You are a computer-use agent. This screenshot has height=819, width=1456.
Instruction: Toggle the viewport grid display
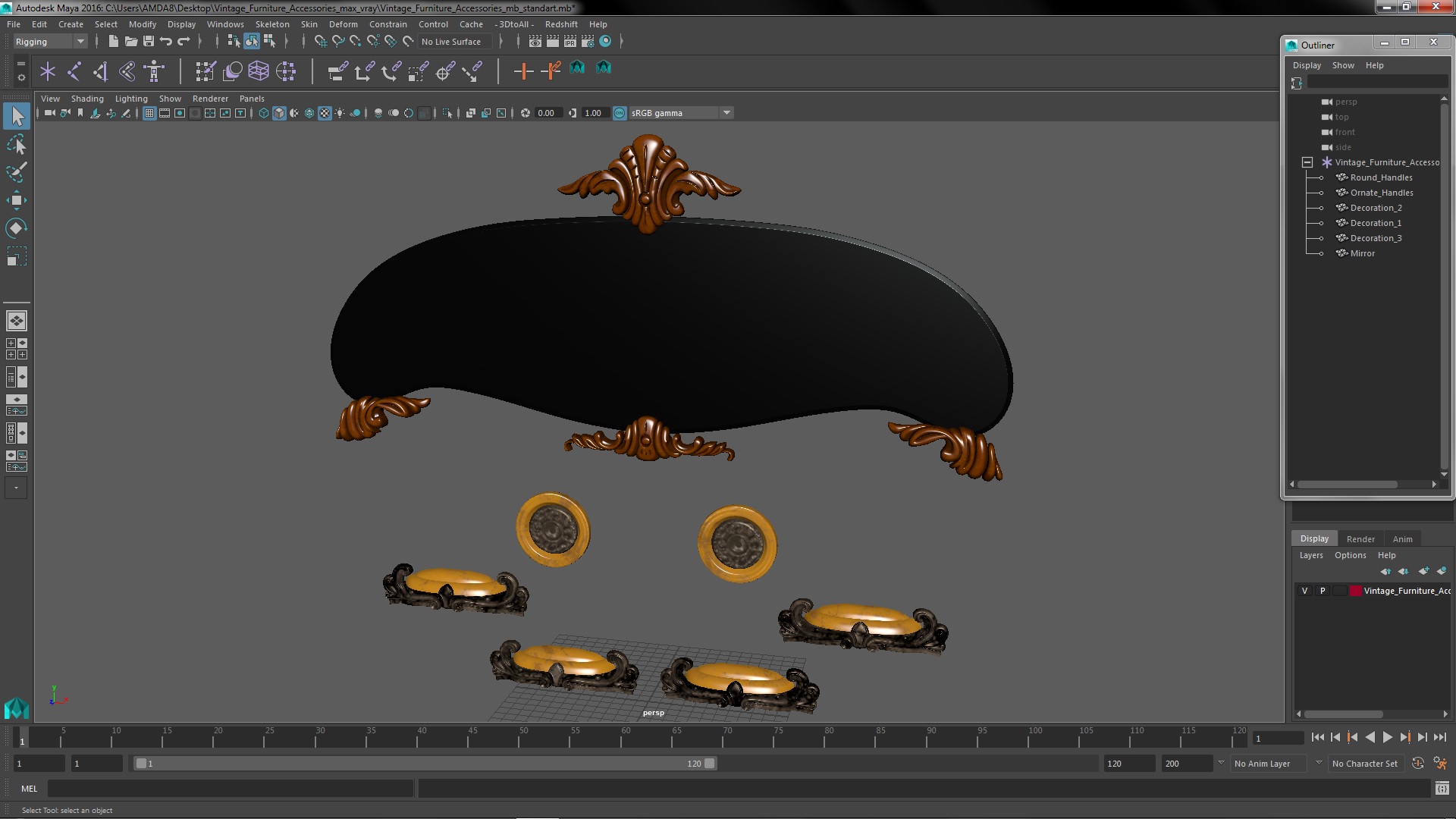[x=149, y=113]
